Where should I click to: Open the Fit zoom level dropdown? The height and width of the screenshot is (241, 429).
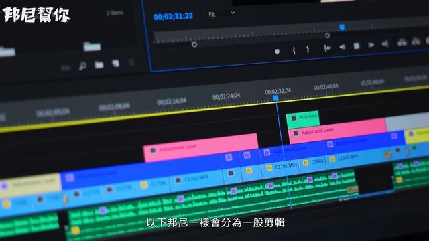coord(221,14)
